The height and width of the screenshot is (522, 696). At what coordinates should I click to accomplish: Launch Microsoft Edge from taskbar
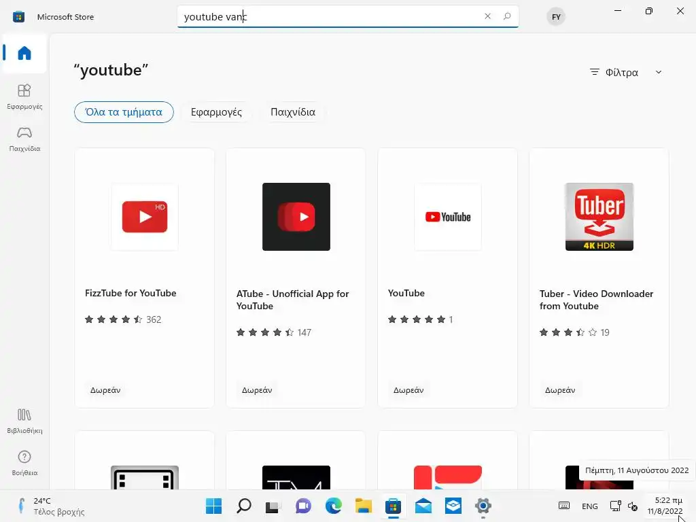coord(333,506)
